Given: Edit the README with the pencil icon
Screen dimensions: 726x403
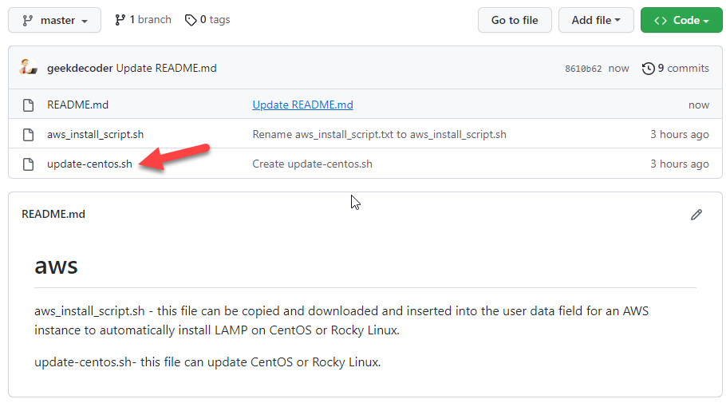Looking at the screenshot, I should pyautogui.click(x=696, y=215).
